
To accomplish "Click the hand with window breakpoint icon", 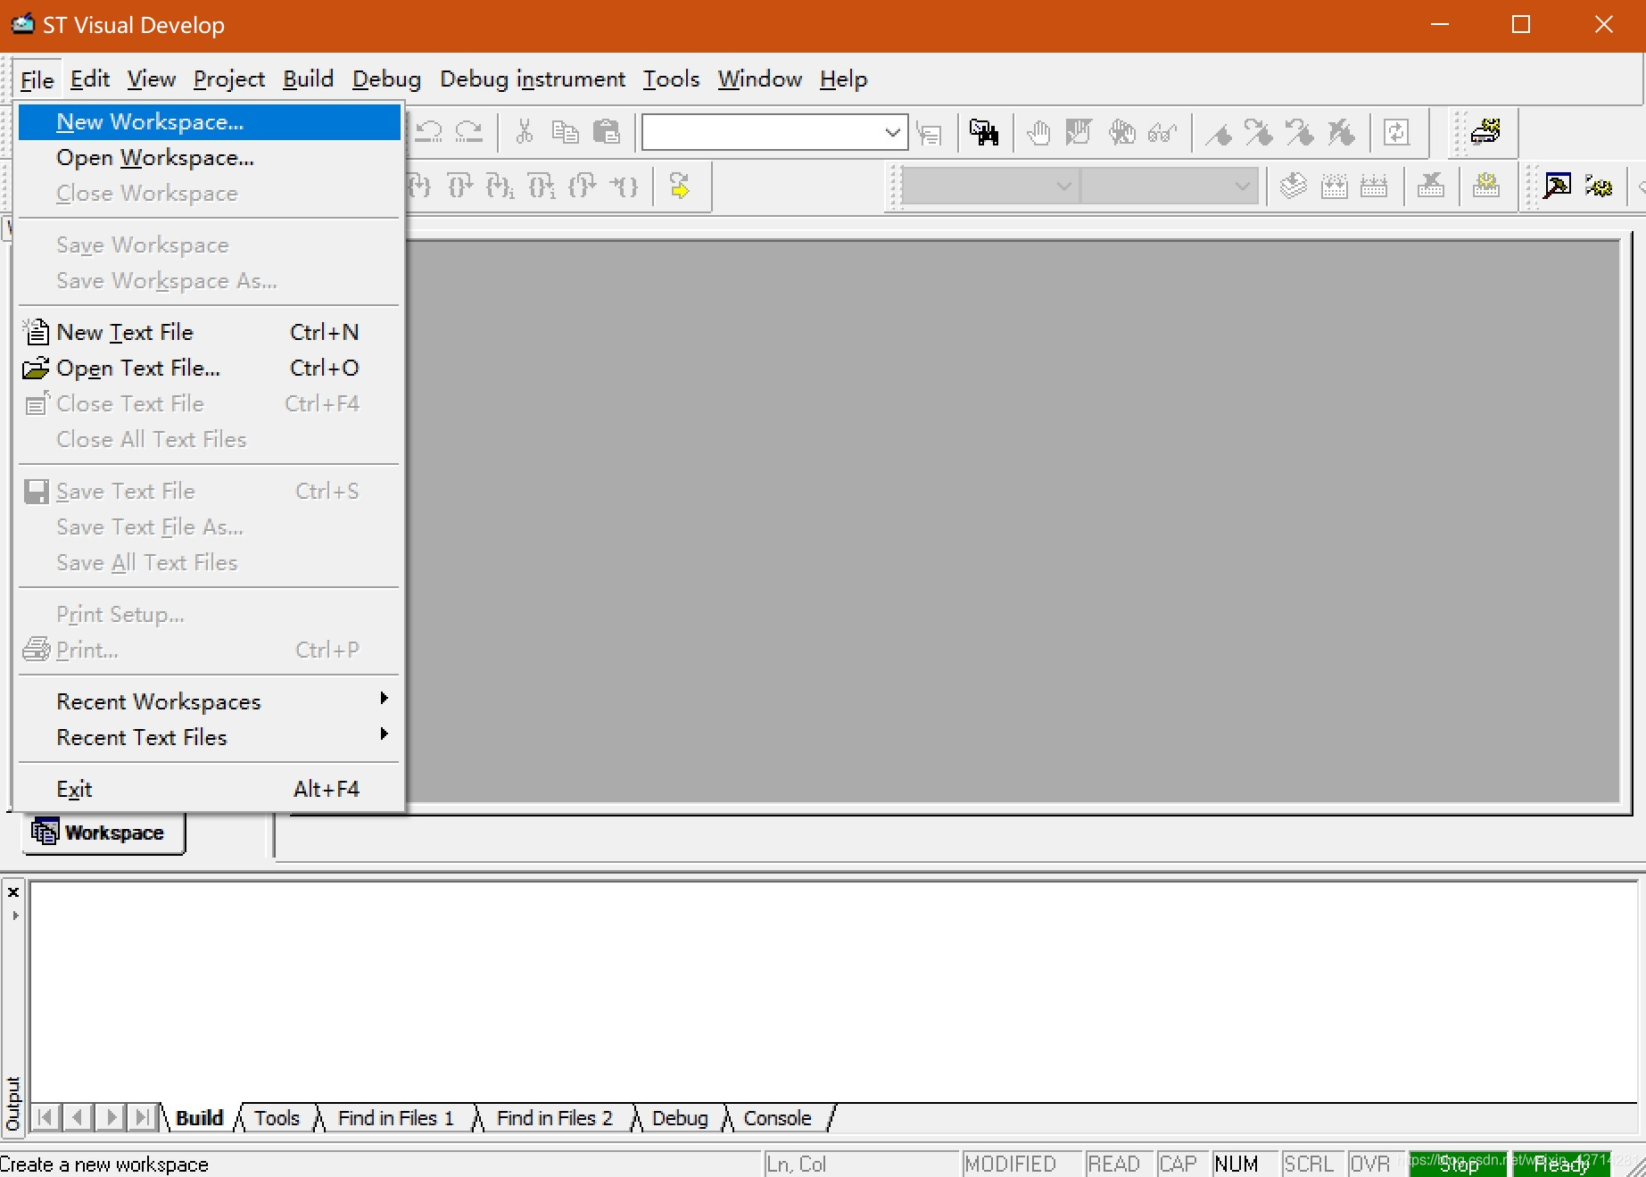I will [x=1079, y=133].
